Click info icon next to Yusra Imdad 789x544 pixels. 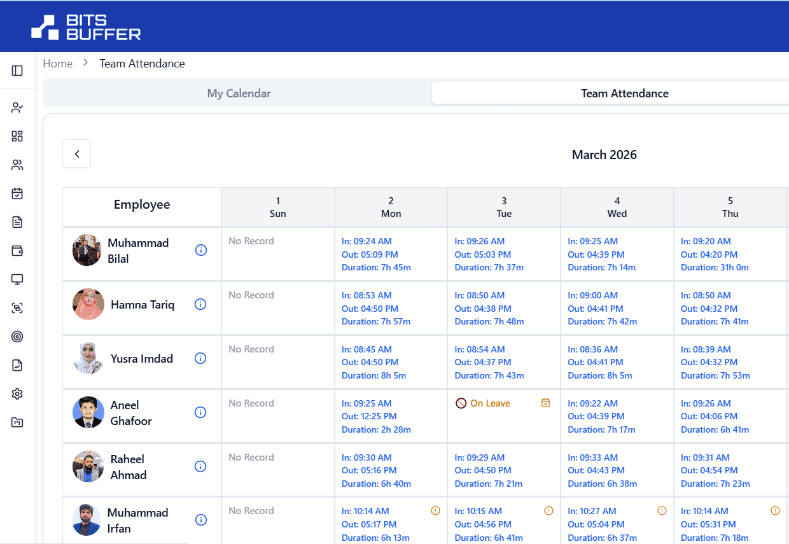(200, 358)
